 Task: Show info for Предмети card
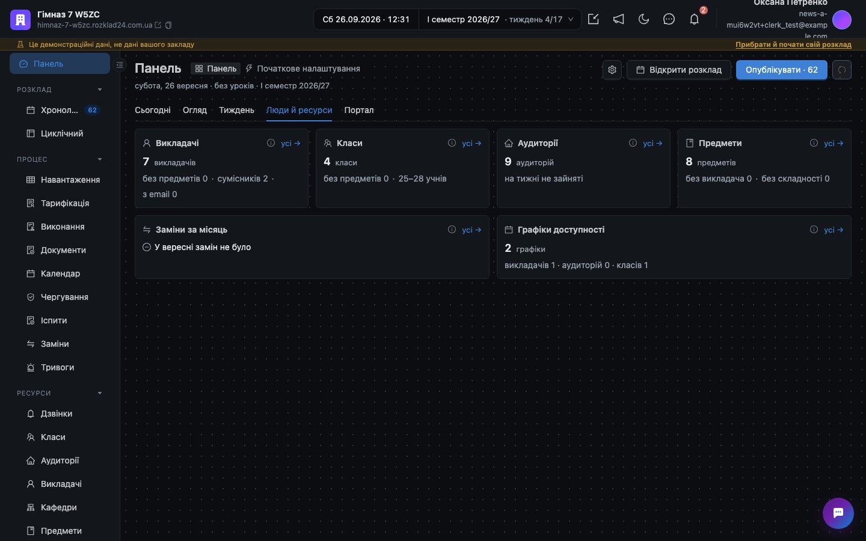pyautogui.click(x=814, y=143)
